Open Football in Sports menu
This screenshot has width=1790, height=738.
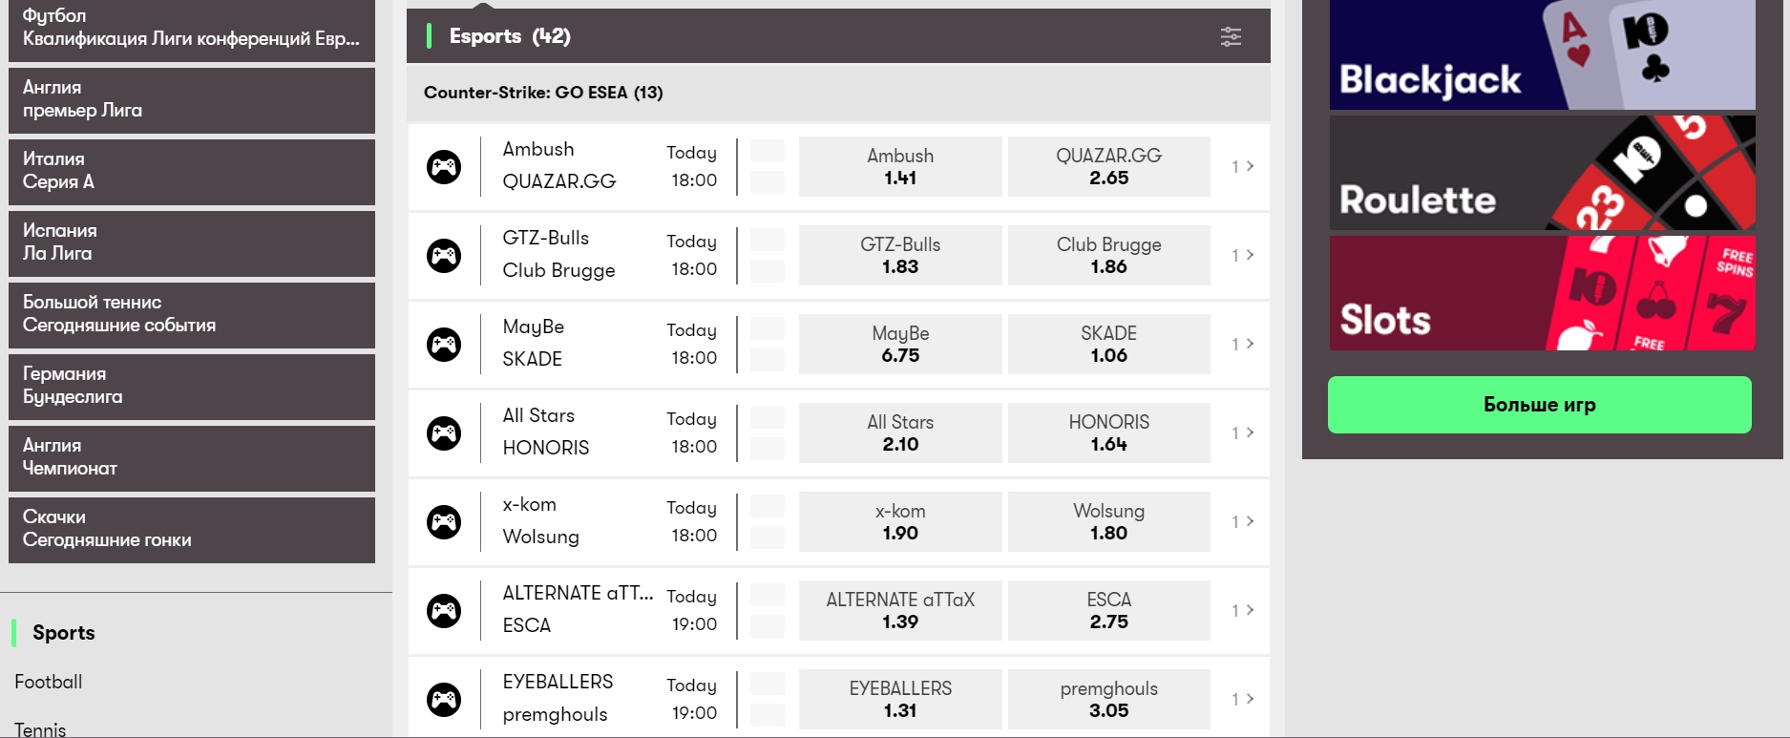point(49,682)
